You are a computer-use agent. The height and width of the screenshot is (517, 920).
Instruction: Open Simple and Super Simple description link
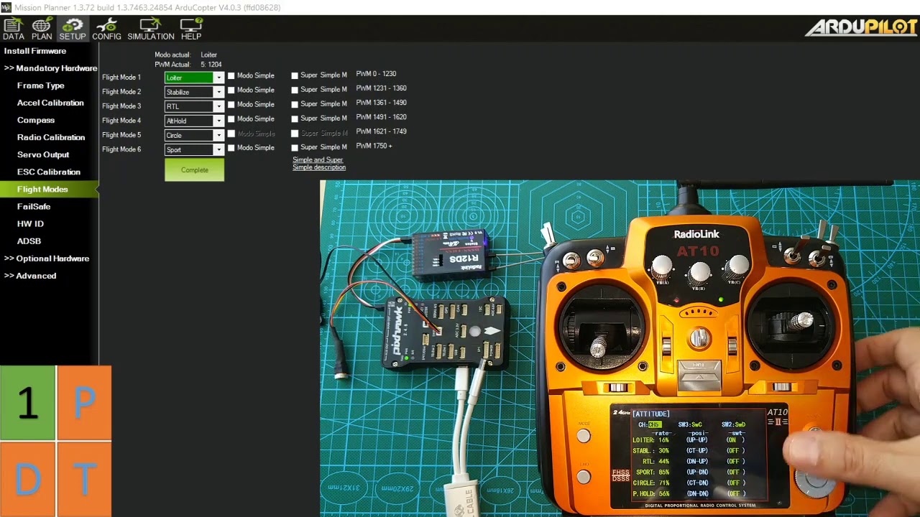[x=319, y=164]
